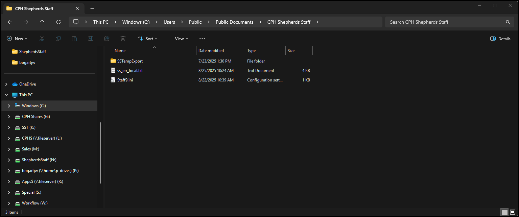Viewport: 519px width, 217px height.
Task: Open a new tab with plus button
Action: pyautogui.click(x=92, y=8)
